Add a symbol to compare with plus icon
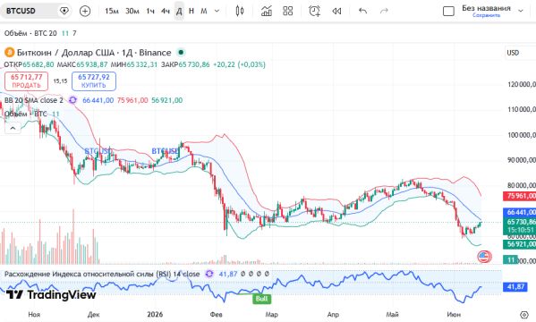 pyautogui.click(x=85, y=11)
